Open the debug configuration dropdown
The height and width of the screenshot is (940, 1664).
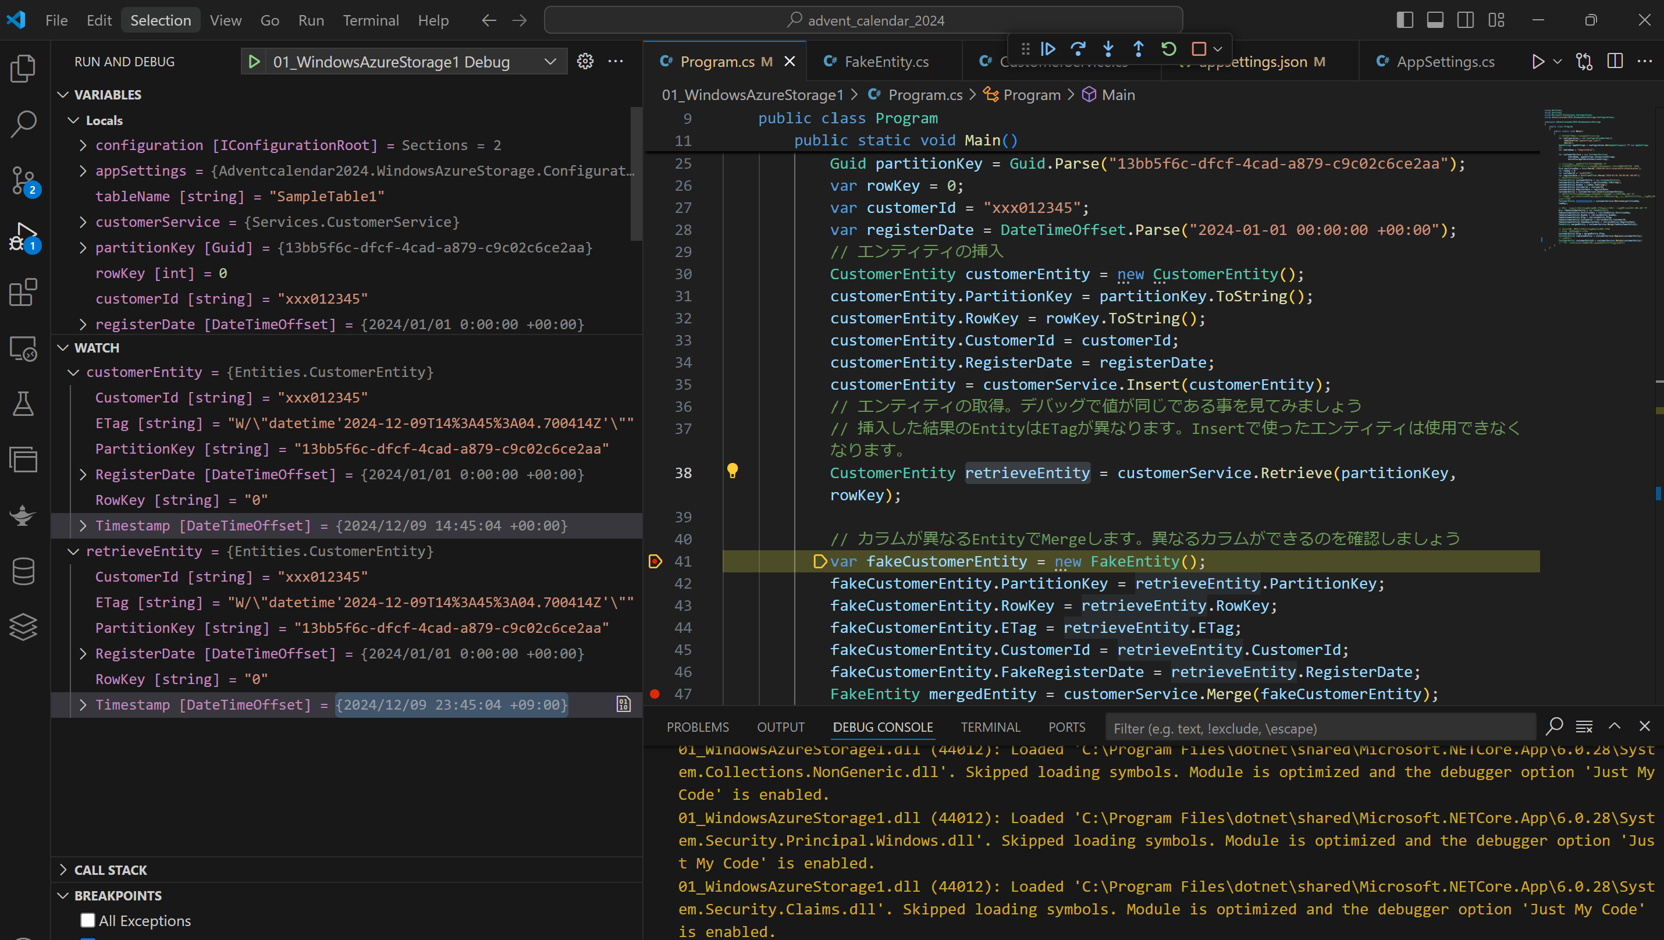click(x=550, y=62)
